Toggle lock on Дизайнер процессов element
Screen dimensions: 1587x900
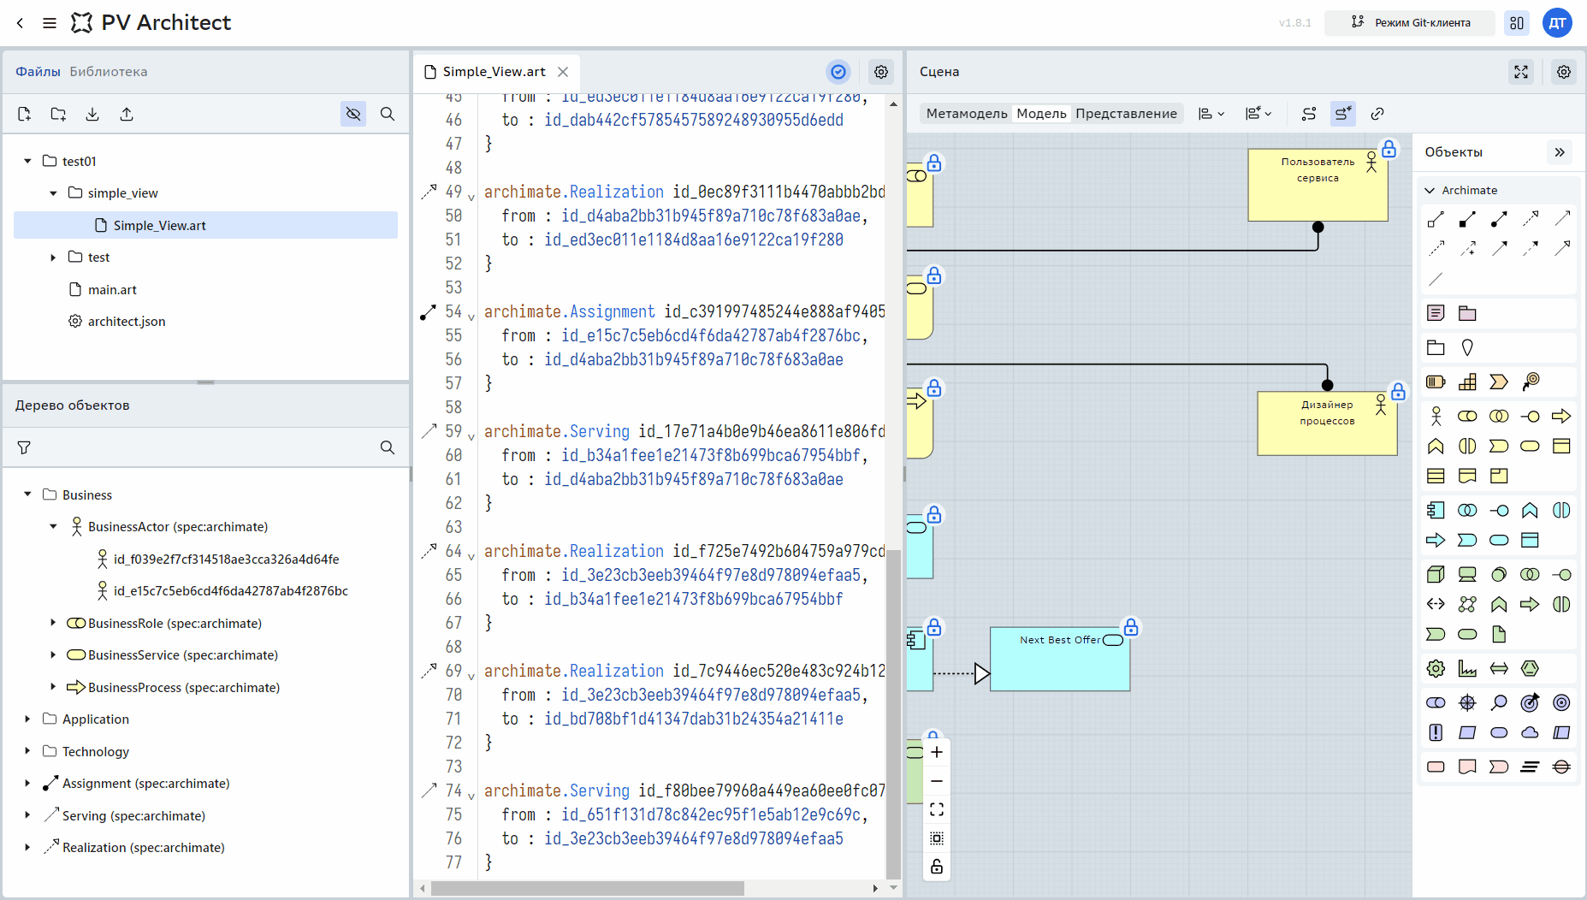pos(1398,392)
